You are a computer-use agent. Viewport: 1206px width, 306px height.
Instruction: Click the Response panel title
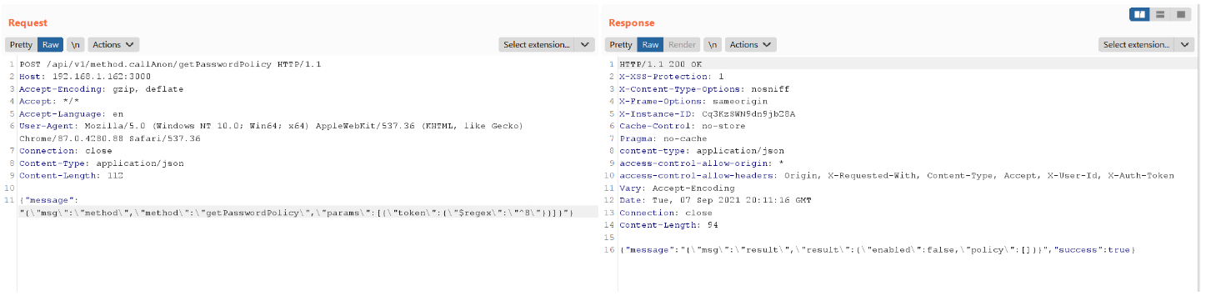click(x=631, y=23)
